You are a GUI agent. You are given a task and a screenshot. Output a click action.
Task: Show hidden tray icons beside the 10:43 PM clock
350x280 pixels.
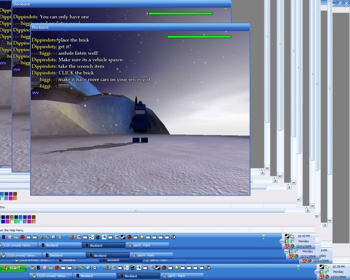click(282, 241)
